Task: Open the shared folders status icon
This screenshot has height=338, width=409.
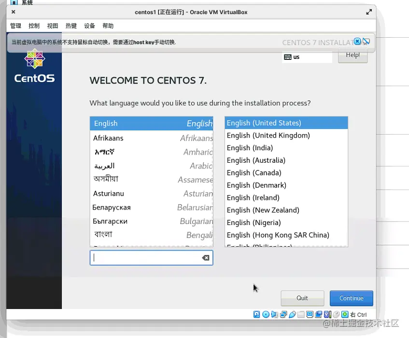Action: (x=301, y=314)
